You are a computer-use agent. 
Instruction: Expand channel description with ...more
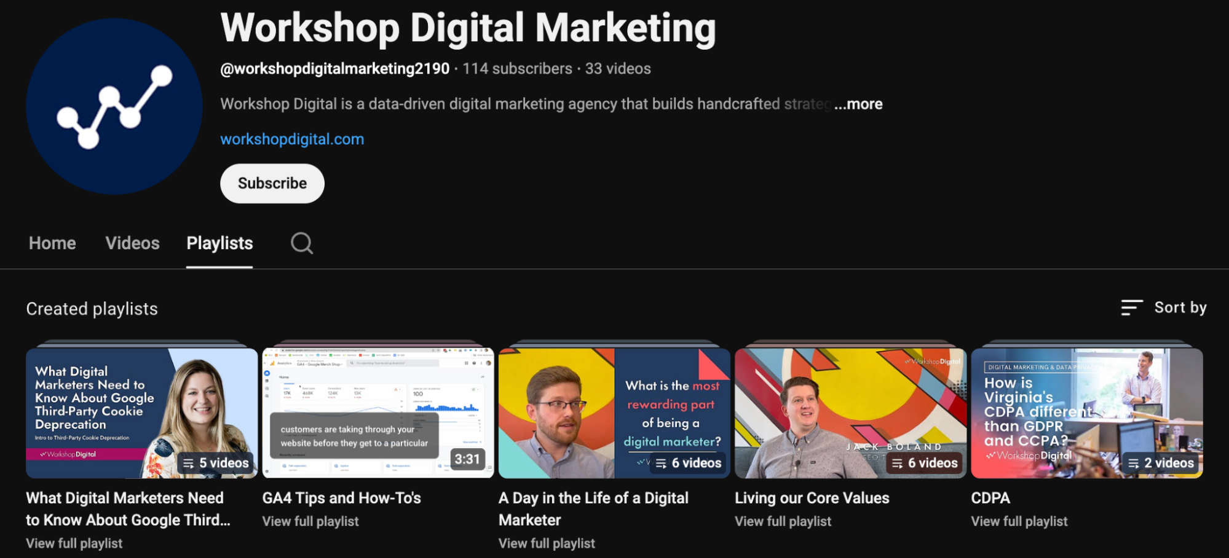point(858,104)
